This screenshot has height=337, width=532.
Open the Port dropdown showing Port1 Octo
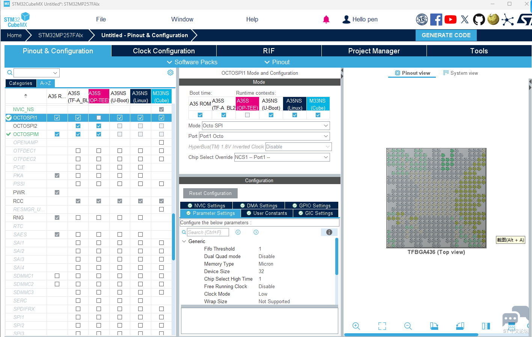coord(264,136)
